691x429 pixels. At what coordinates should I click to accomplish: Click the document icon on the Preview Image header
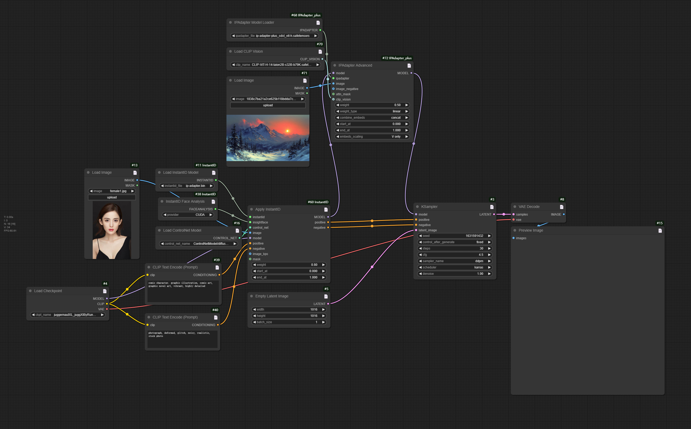tap(660, 230)
